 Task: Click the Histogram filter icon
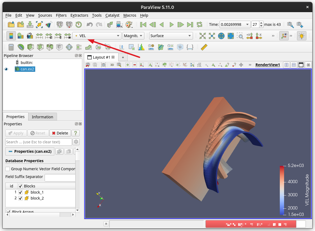[141, 47]
